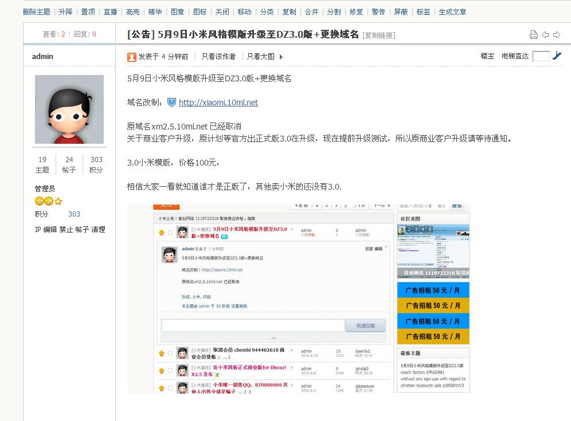Click the 发表于 4 分钟前 timestamp
571x421 pixels.
[163, 56]
